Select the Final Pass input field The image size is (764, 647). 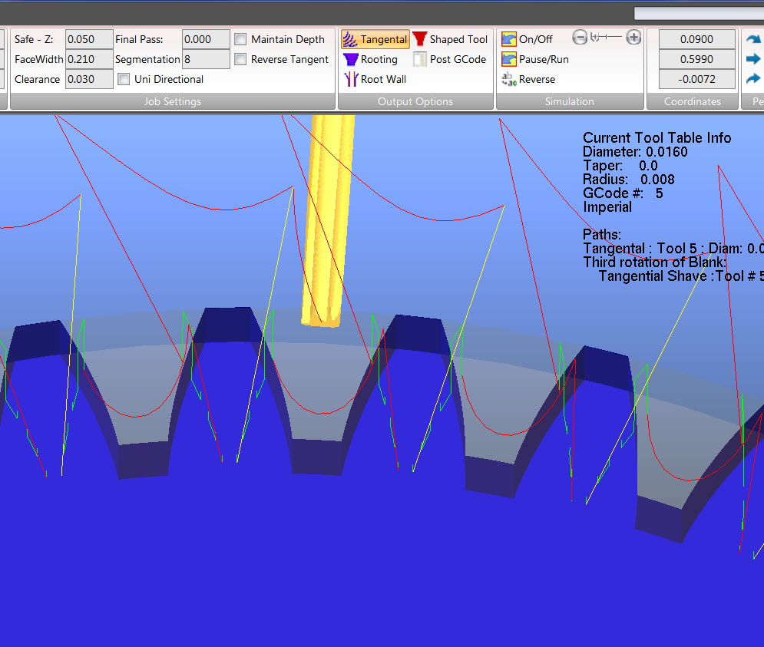(206, 39)
